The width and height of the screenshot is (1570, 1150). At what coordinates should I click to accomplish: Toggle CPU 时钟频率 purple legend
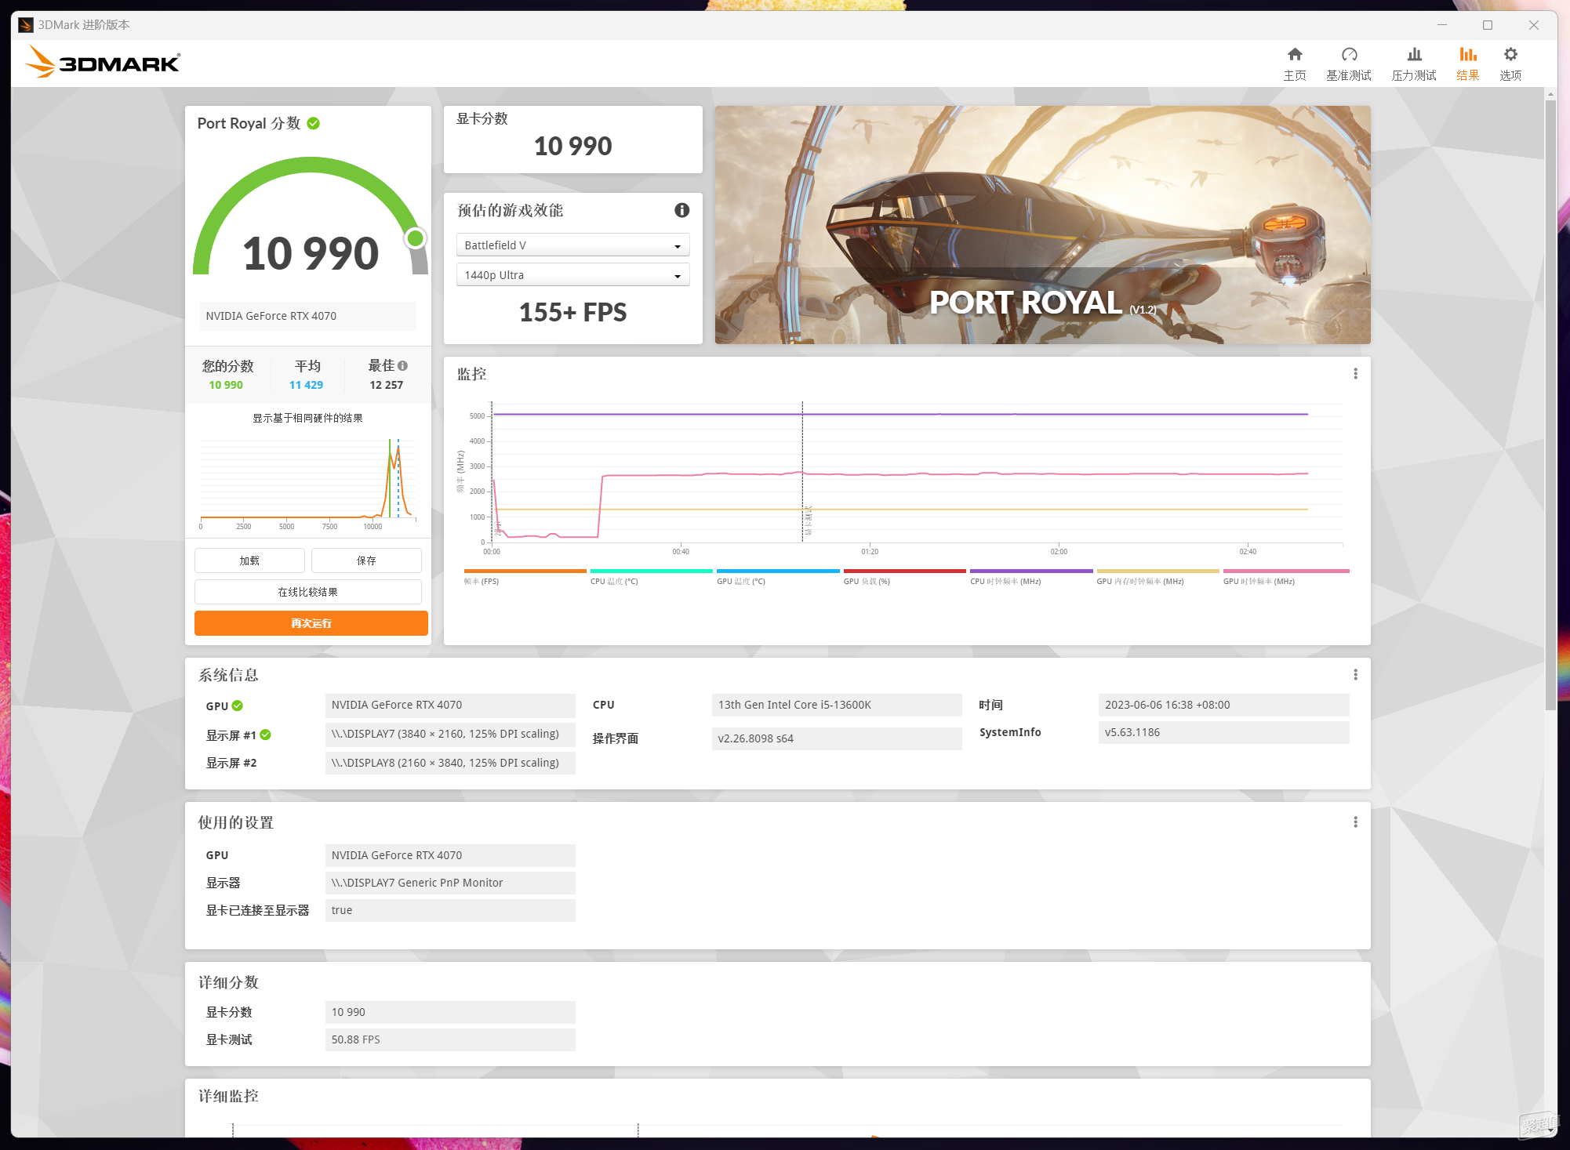point(1031,577)
